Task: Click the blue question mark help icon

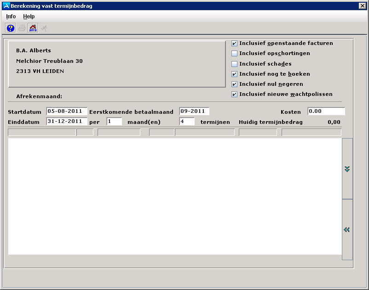Action: pos(11,28)
